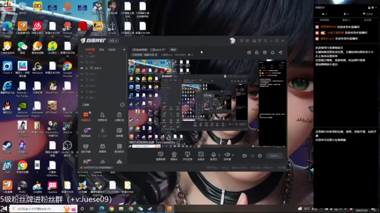The width and height of the screenshot is (380, 213).
Task: Open Google Chrome desktop shortcut
Action: [67, 69]
